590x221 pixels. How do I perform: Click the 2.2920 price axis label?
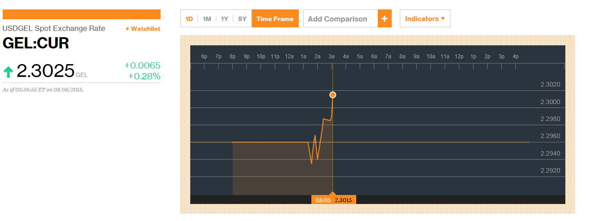(x=550, y=170)
